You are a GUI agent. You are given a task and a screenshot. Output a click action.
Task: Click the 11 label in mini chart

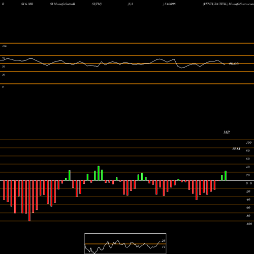click(164, 247)
